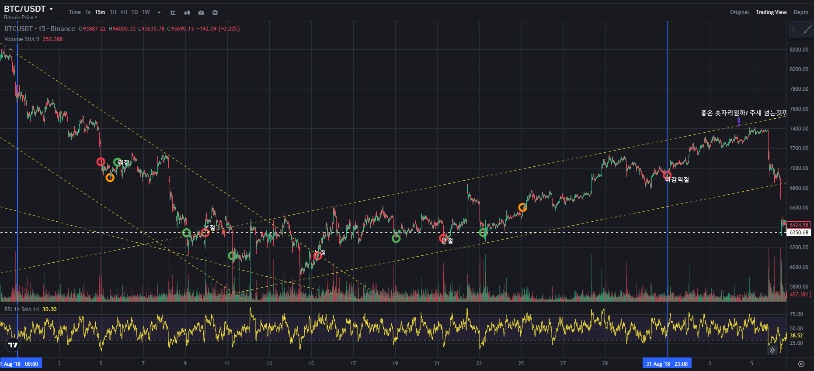The height and width of the screenshot is (371, 814).
Task: Click the 75.00 RSI axis label
Action: (x=796, y=314)
